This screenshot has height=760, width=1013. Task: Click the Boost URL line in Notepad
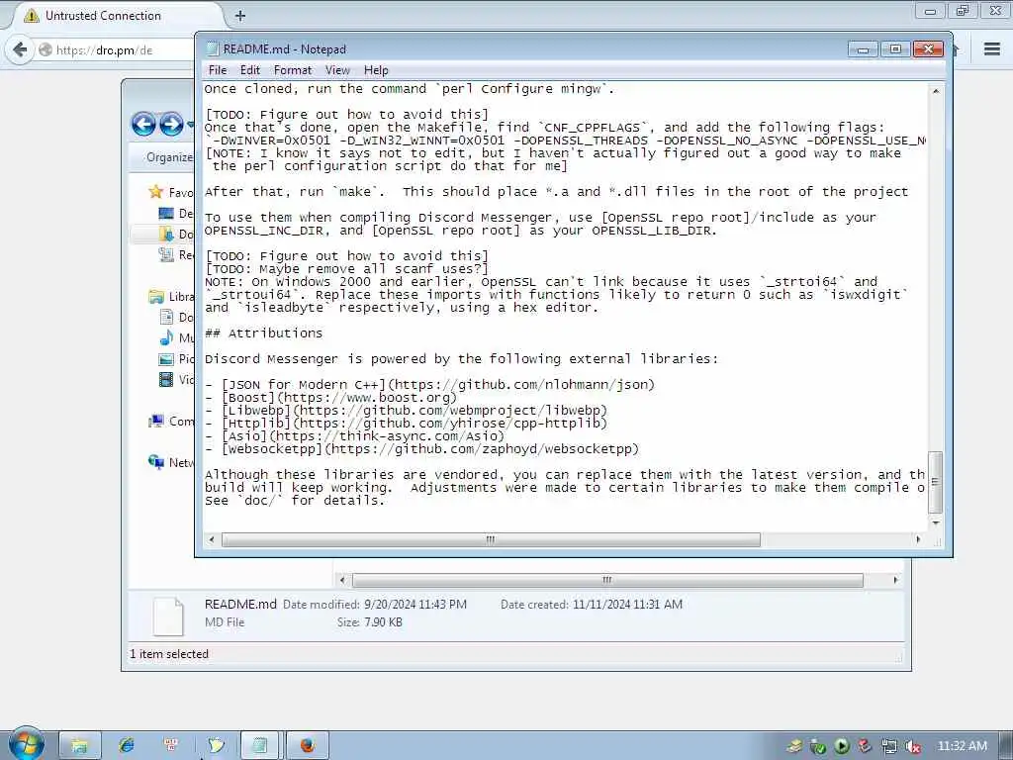(330, 398)
